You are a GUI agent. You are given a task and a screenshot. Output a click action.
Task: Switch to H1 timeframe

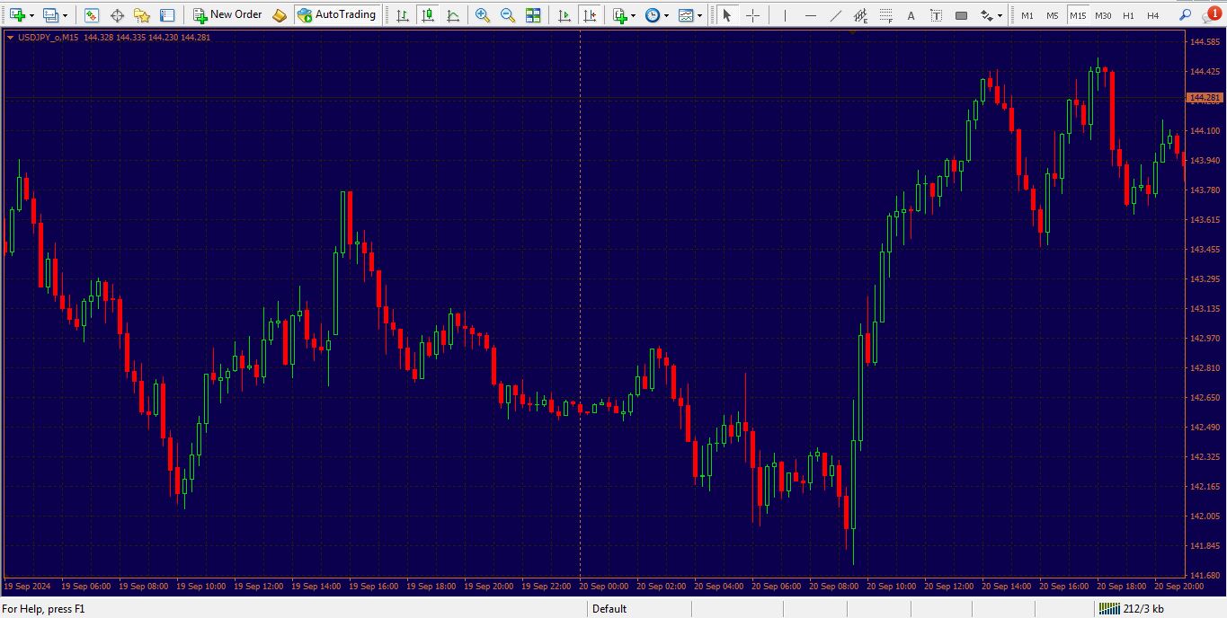pyautogui.click(x=1128, y=15)
